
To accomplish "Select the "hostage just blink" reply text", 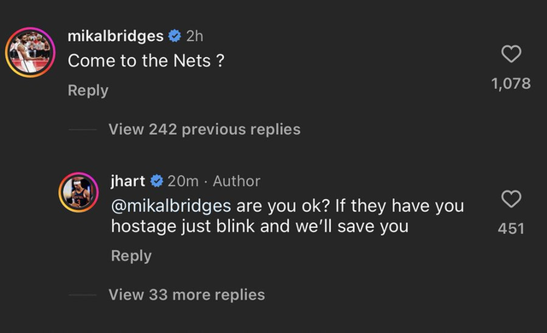I will [183, 226].
